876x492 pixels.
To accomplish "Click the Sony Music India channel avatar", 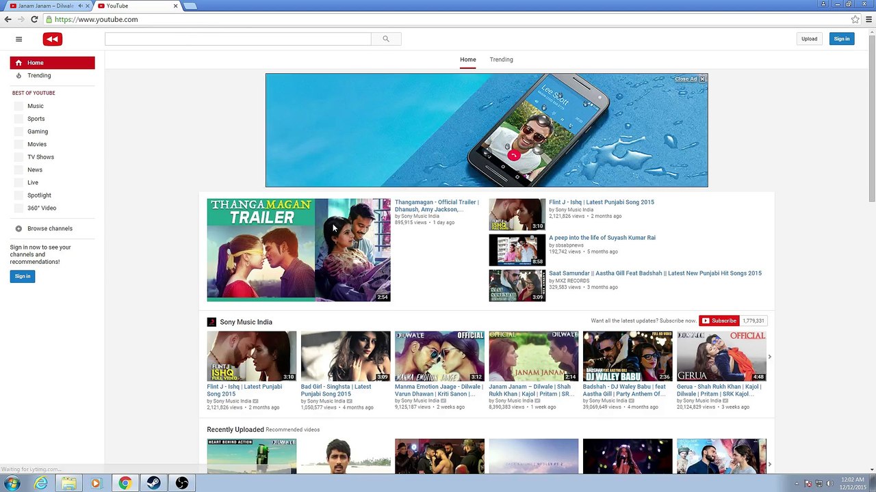I will pos(211,322).
